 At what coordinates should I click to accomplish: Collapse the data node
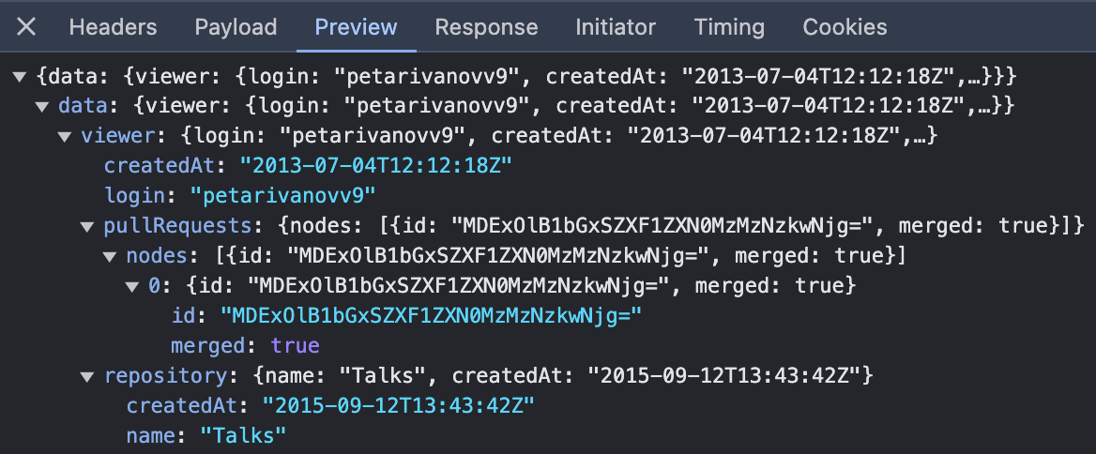pos(42,107)
